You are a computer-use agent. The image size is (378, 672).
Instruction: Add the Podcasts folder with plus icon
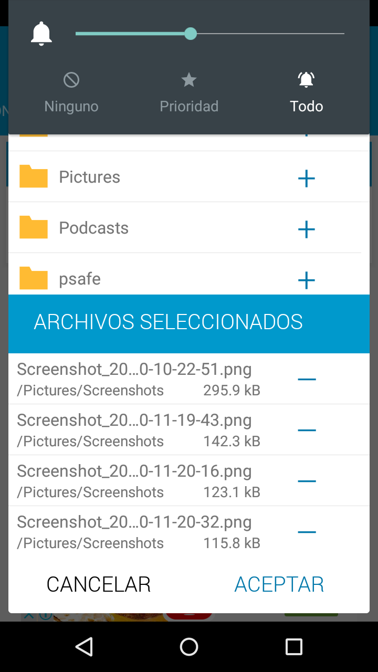tap(306, 229)
